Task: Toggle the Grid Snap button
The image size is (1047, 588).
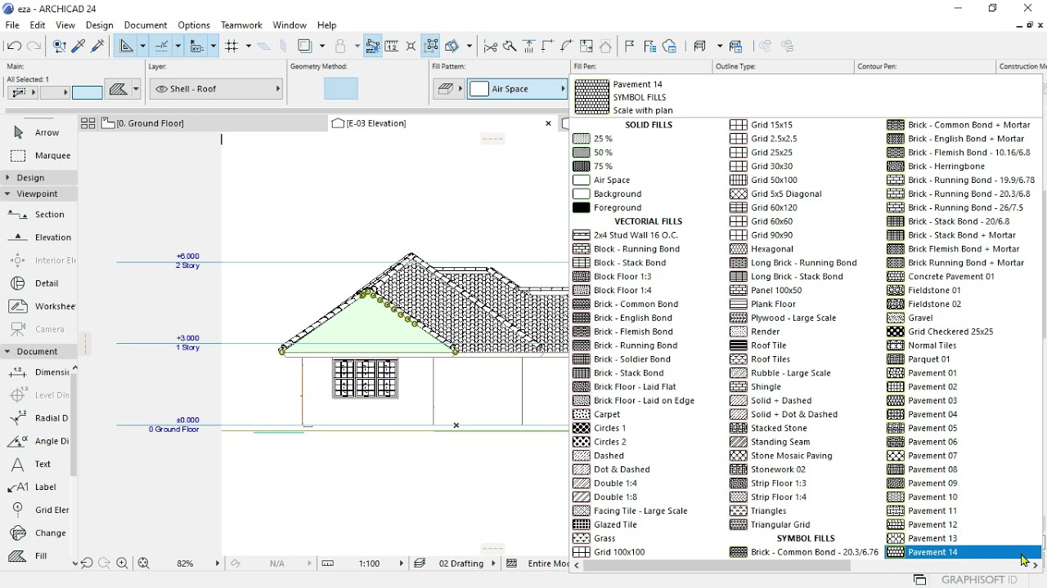Action: pos(231,47)
